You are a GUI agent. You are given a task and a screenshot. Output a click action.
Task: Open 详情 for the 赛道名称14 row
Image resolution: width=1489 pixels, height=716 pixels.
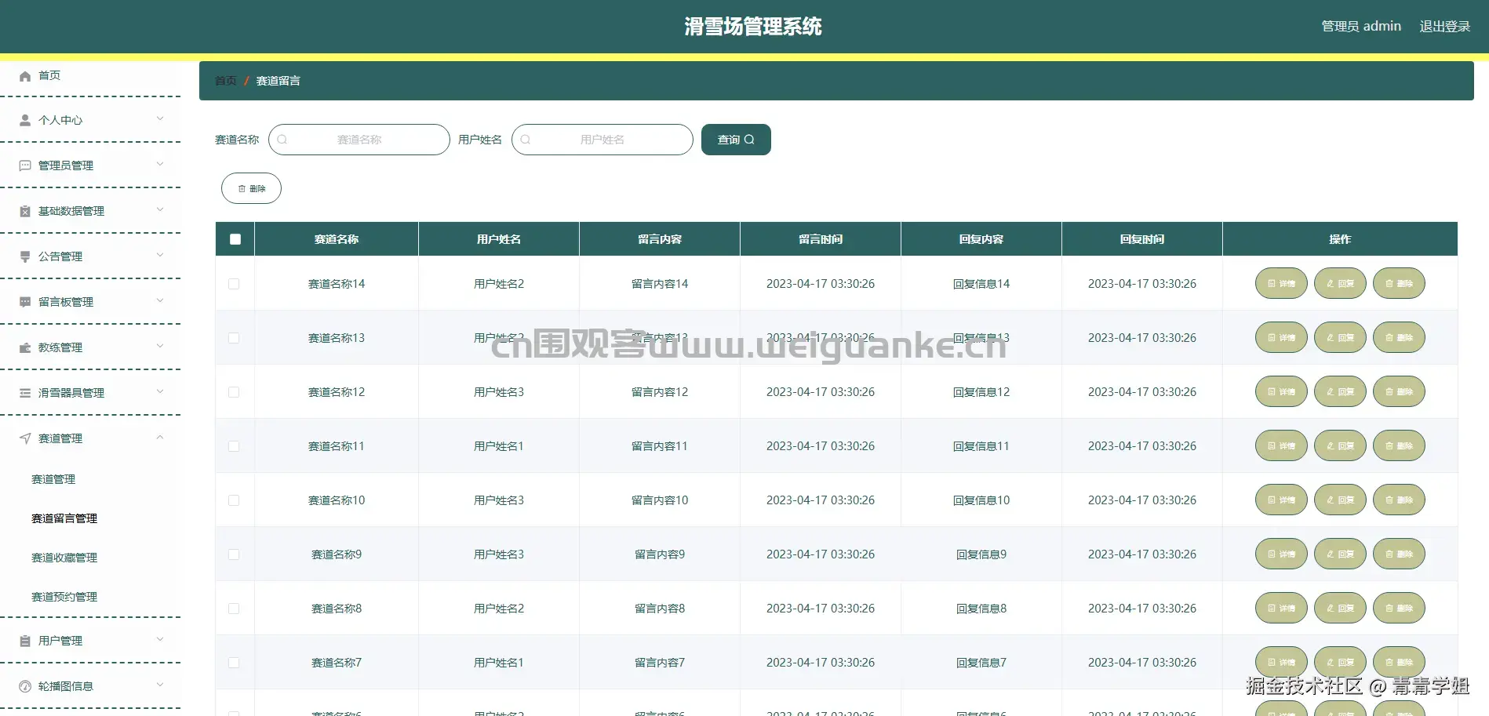point(1281,283)
